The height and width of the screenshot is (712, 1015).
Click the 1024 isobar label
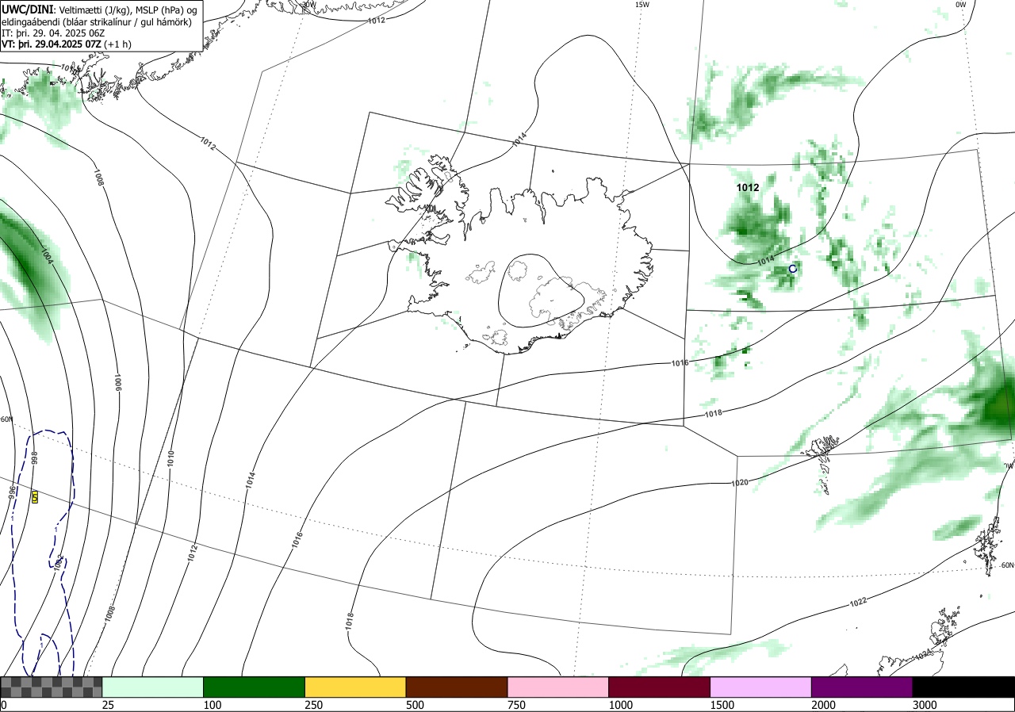click(x=922, y=654)
